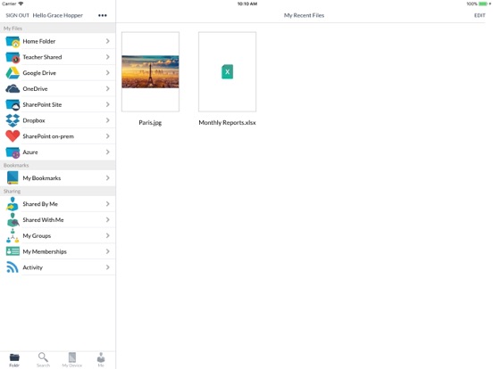Viewport: 493px width, 369px height.
Task: Click the My Recent Files title
Action: tap(304, 15)
